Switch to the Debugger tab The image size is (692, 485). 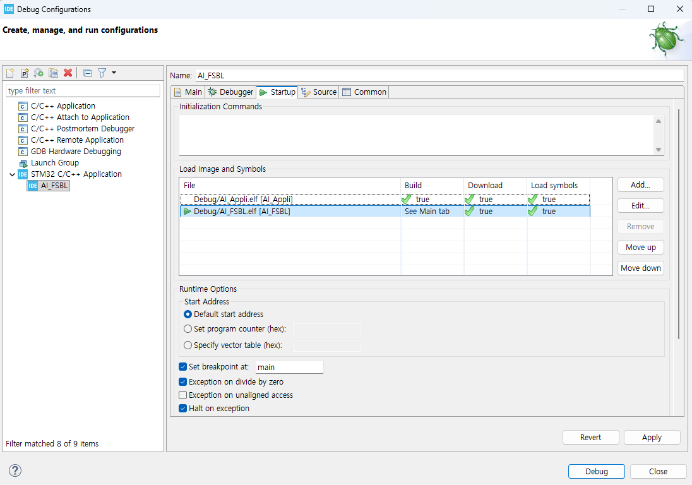(231, 92)
